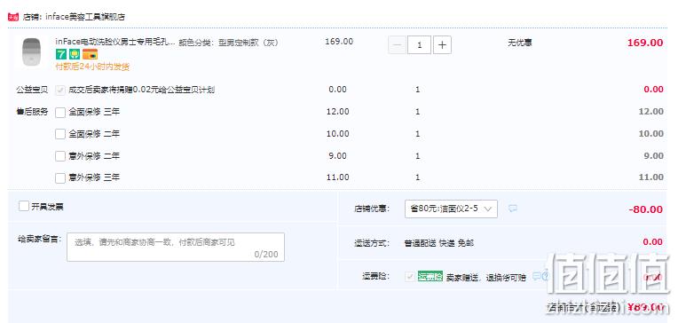The width and height of the screenshot is (678, 323).
Task: Decrease quantity with the minus button
Action: (397, 45)
